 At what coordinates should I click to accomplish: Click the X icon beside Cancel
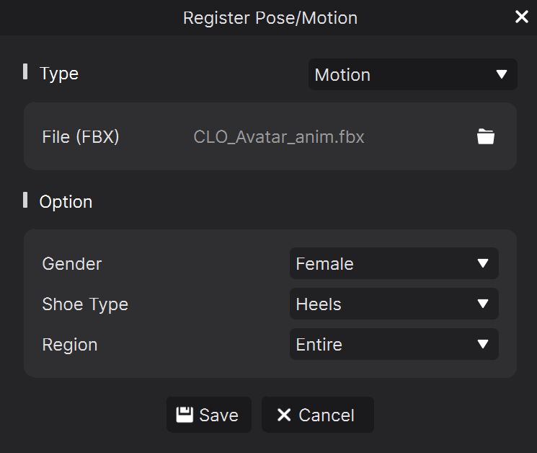pyautogui.click(x=284, y=415)
